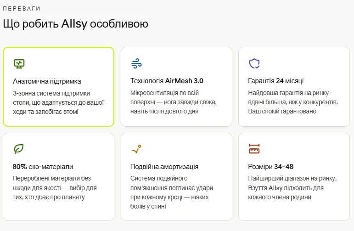Click description 'Мікровентиляція по всій поверхні'
Image resolution: width=354 pixels, height=231 pixels.
pyautogui.click(x=174, y=102)
